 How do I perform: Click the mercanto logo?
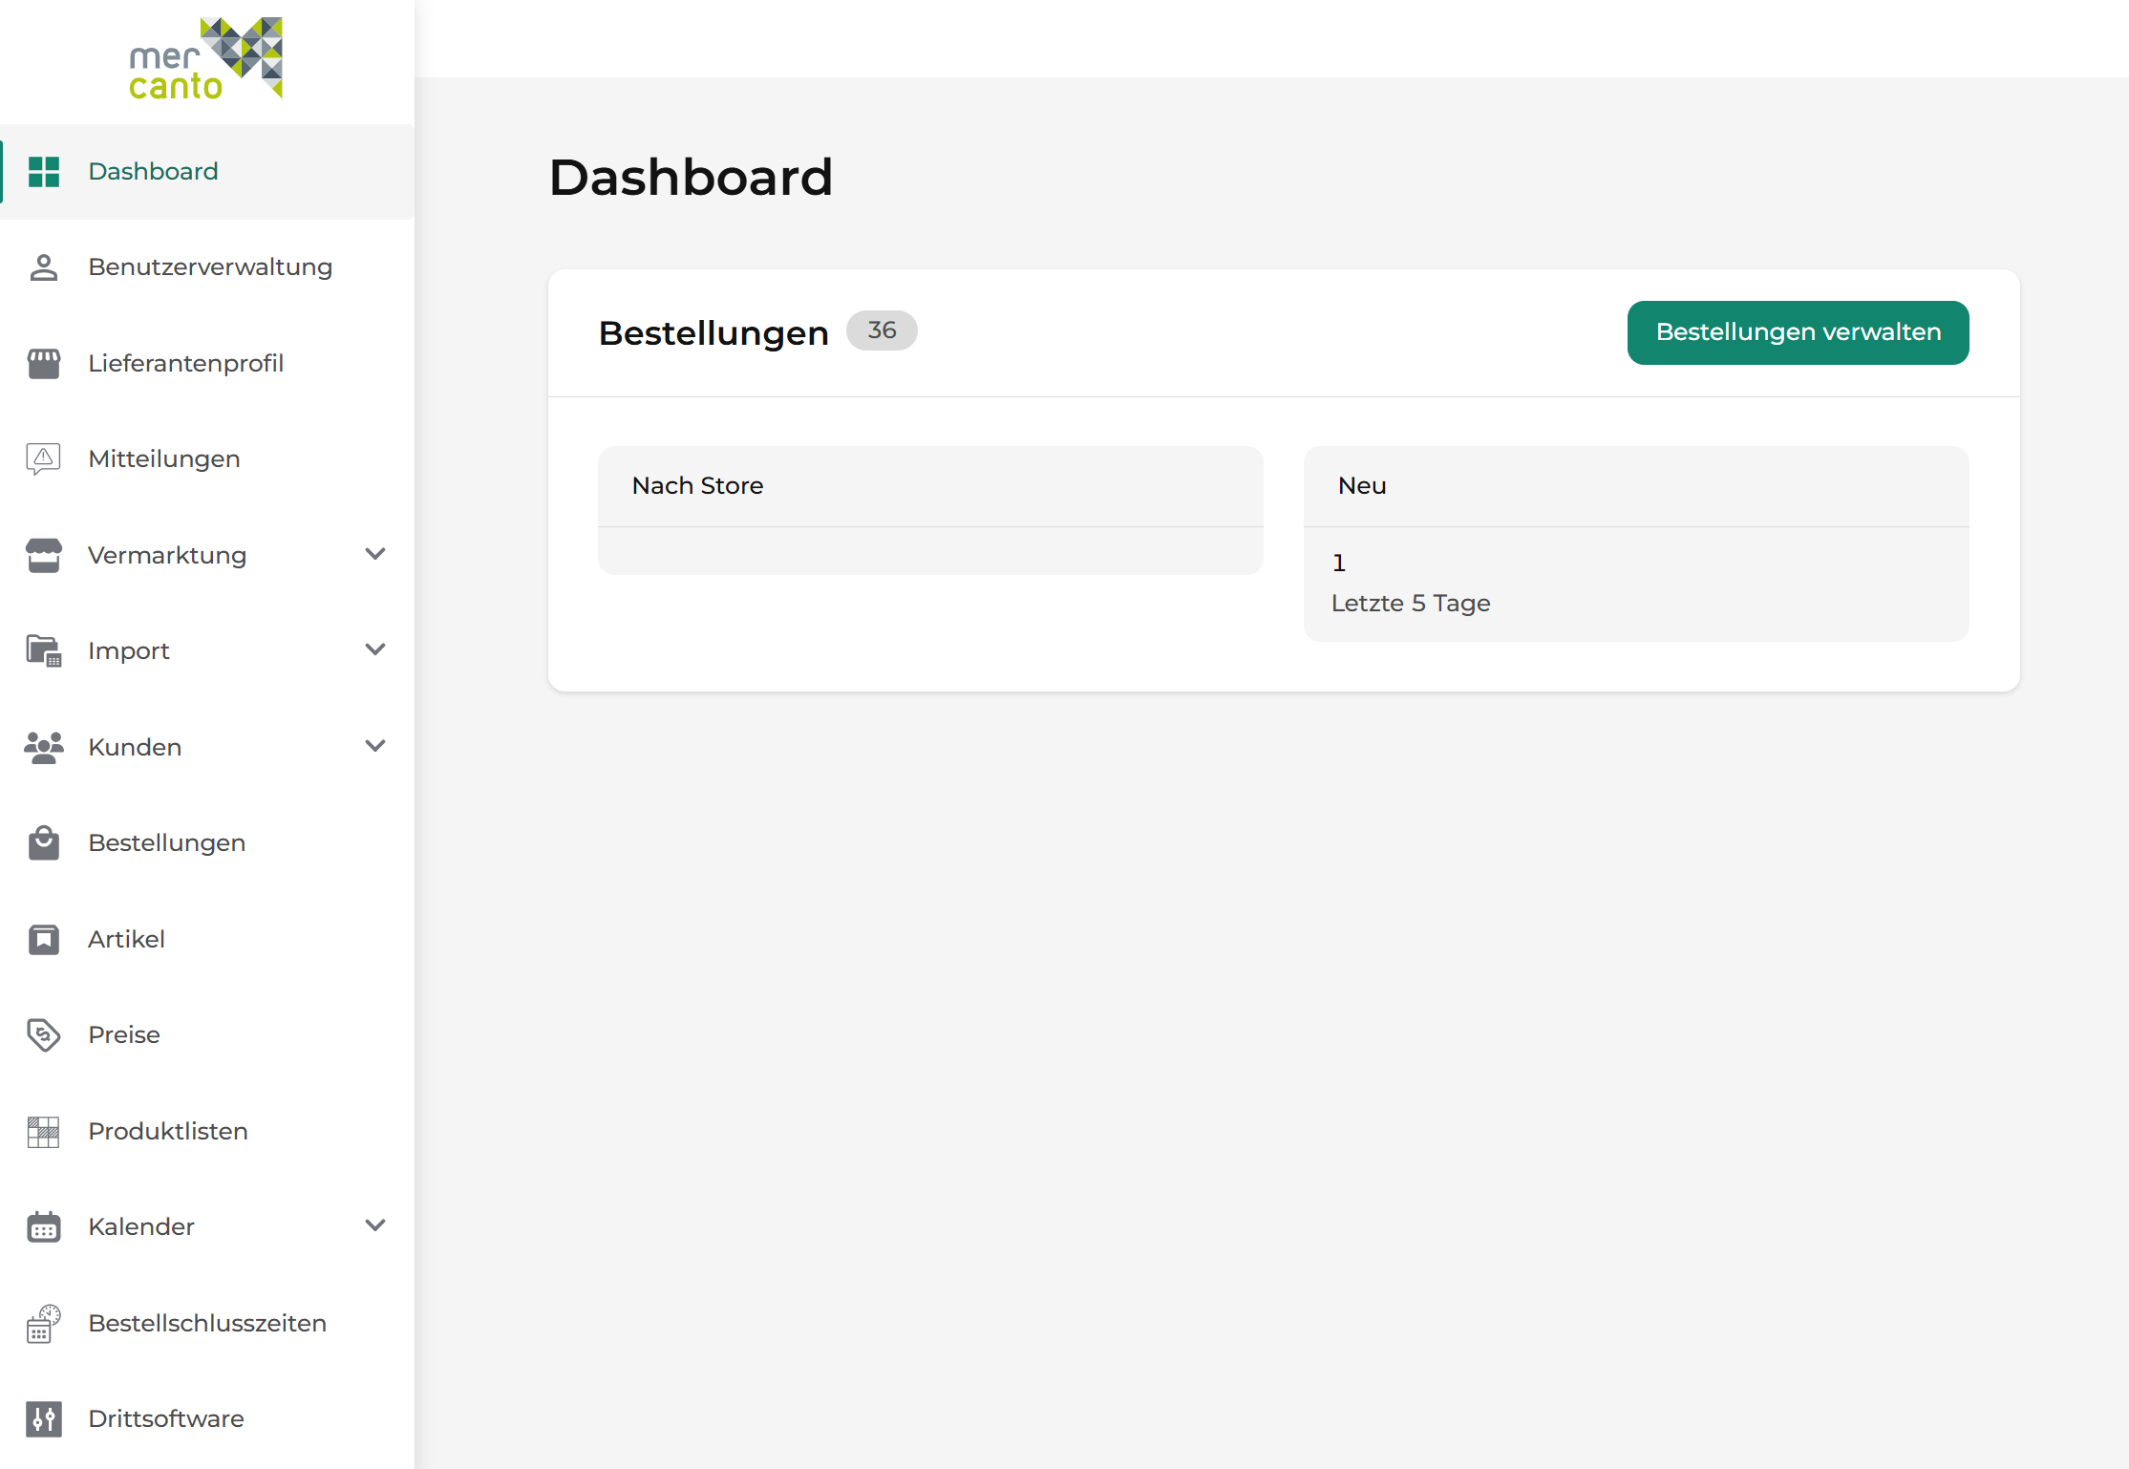(206, 58)
